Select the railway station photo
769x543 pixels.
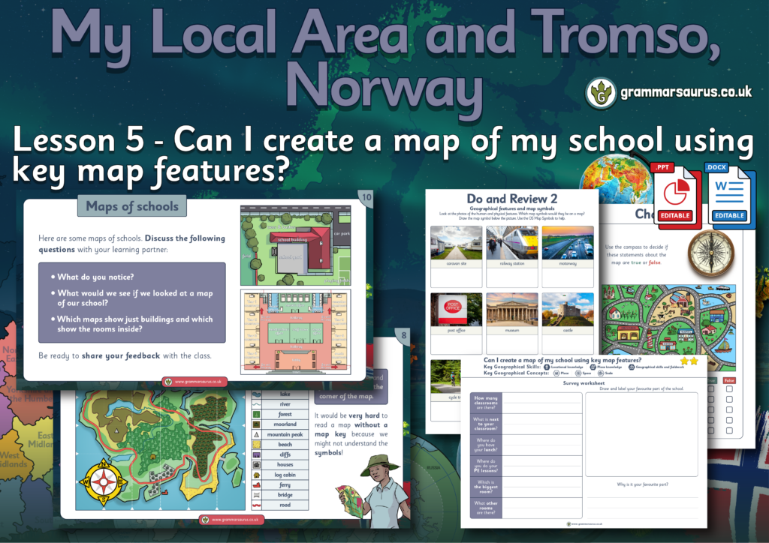click(x=511, y=243)
